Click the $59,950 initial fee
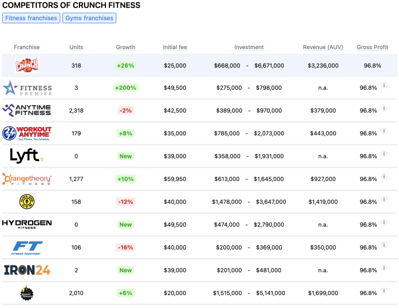399x308 pixels. pyautogui.click(x=175, y=179)
